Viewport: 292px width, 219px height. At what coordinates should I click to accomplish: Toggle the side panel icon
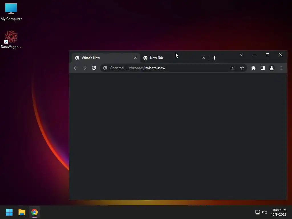coord(263,68)
